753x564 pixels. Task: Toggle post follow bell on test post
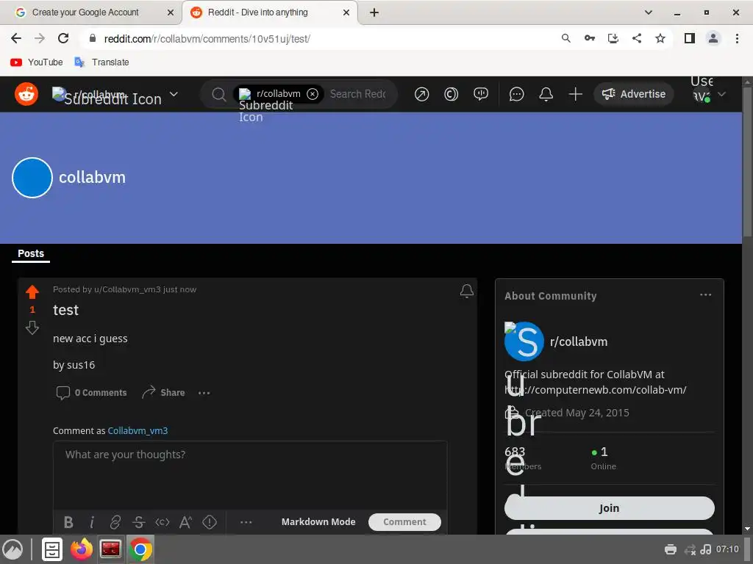click(x=467, y=291)
